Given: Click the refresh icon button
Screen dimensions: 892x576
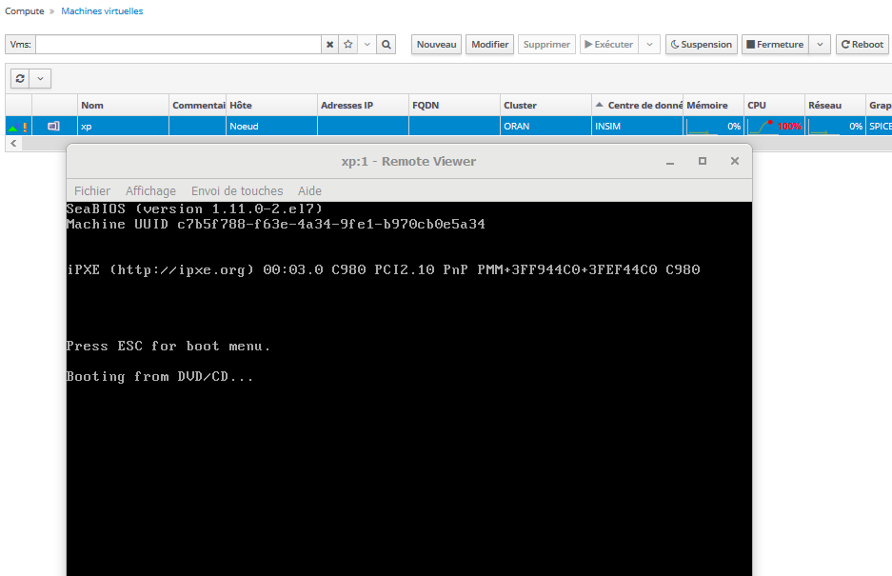Looking at the screenshot, I should coord(21,79).
